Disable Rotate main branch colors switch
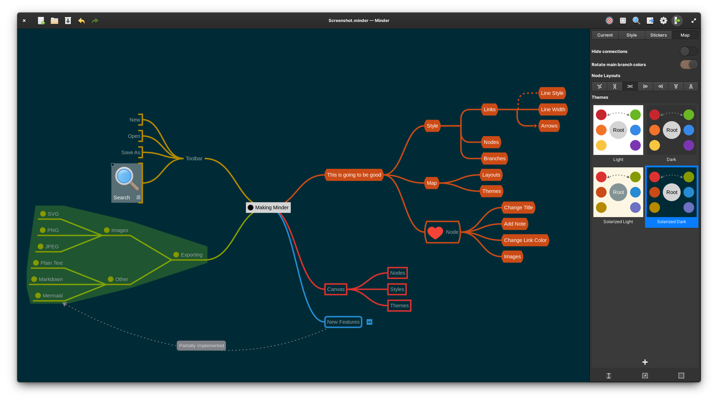The image size is (718, 404). (x=688, y=65)
